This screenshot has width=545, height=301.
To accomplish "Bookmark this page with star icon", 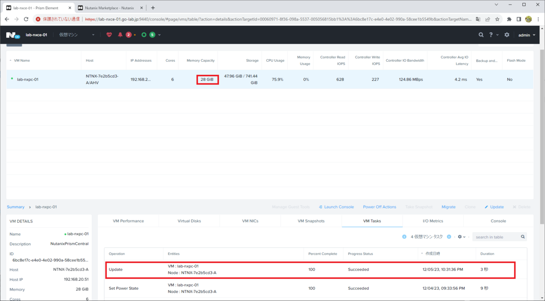I will coord(497,19).
